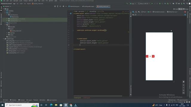Open Chrome from the taskbar
191x107 pixels.
click(x=71, y=105)
